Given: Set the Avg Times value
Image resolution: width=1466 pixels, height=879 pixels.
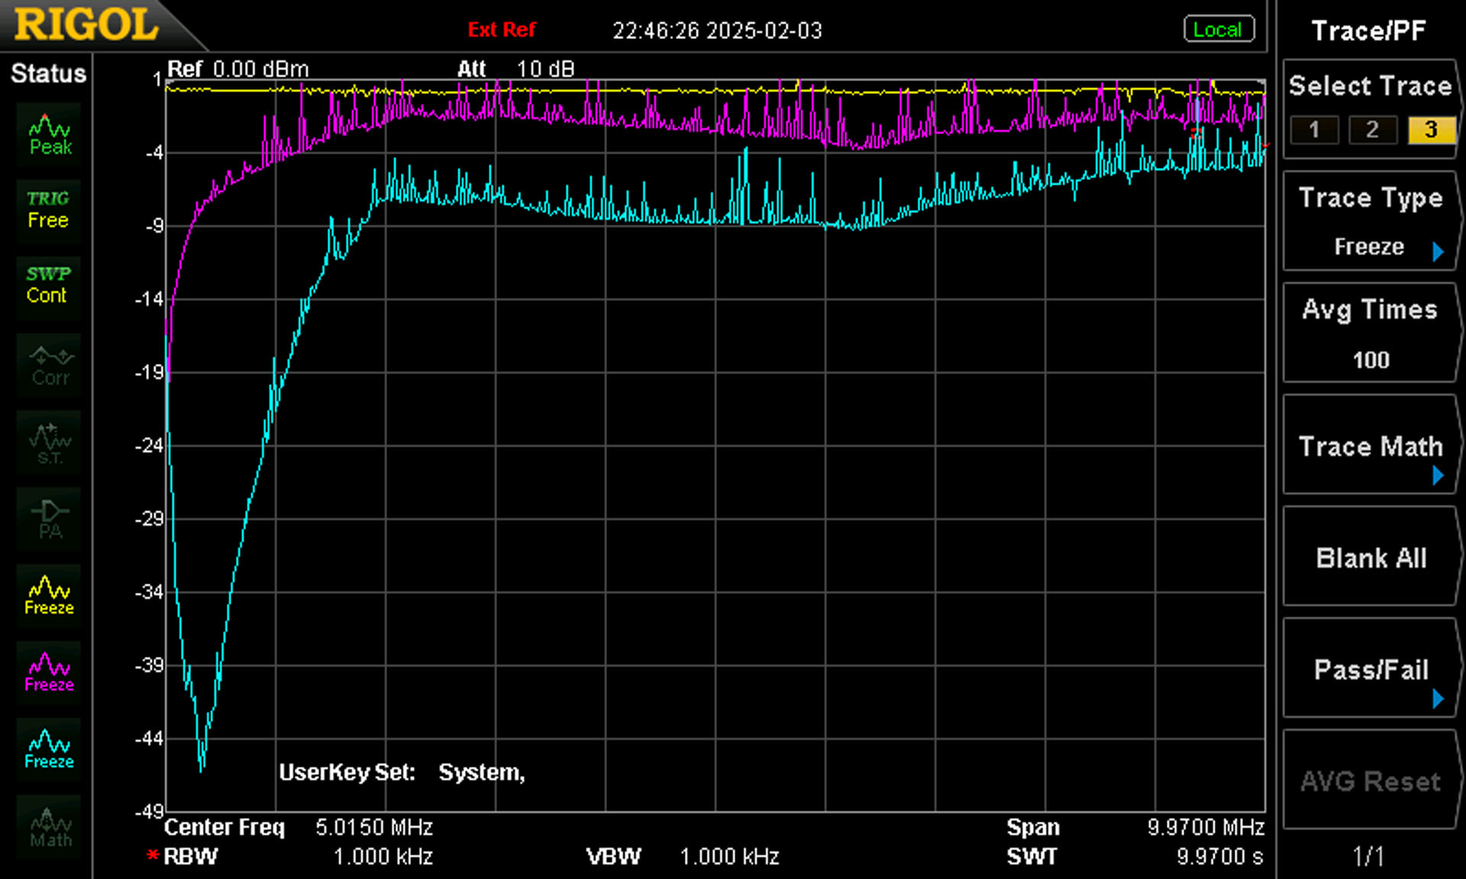Looking at the screenshot, I should click(x=1371, y=333).
